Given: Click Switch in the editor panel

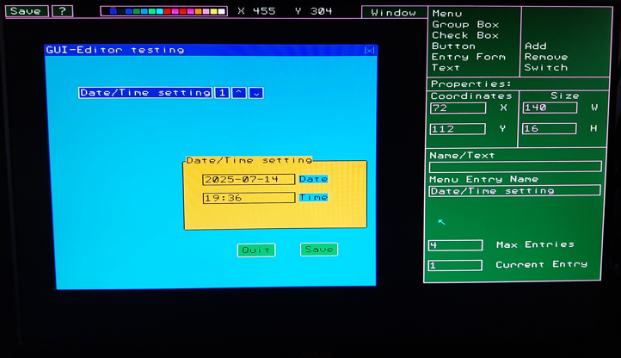Looking at the screenshot, I should pyautogui.click(x=545, y=67).
